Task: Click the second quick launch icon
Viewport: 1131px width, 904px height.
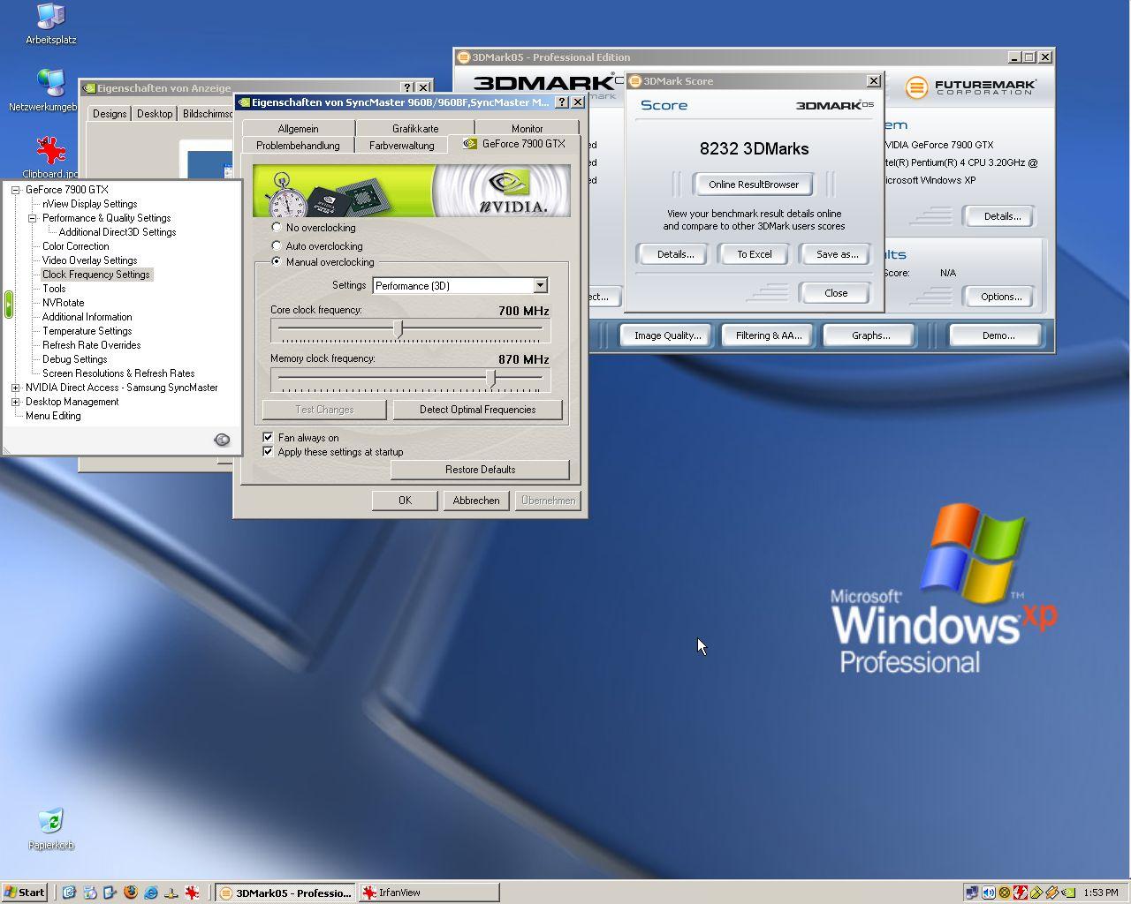Action: [x=90, y=893]
